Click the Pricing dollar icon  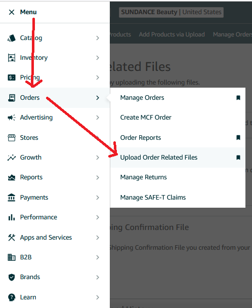click(11, 78)
